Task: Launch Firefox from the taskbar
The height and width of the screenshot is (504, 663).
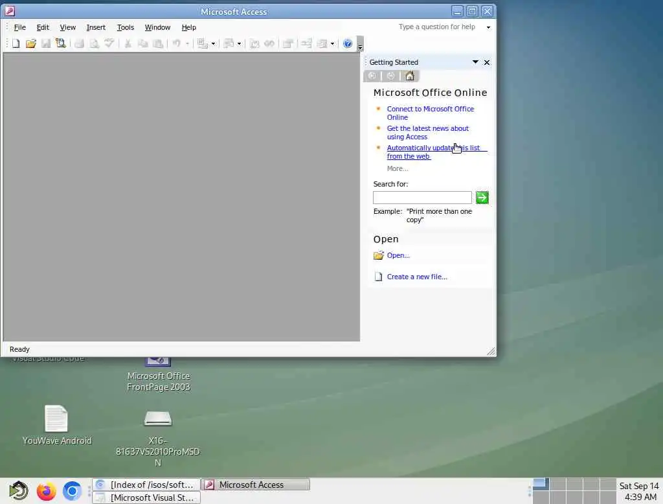Action: tap(46, 491)
